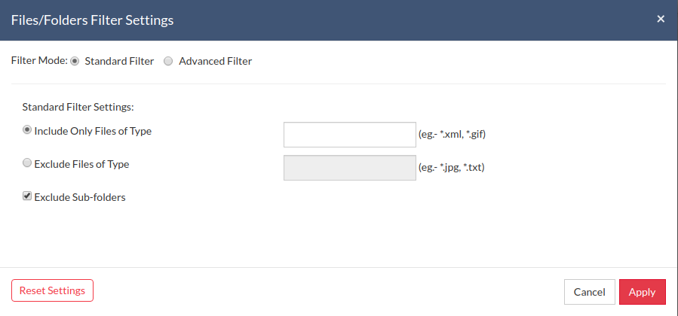Viewport: 678px width, 316px height.
Task: Click the "Include Only Files of Type" label
Action: [x=93, y=131]
